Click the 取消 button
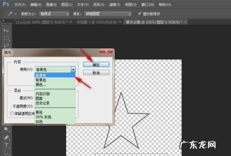Image resolution: width=231 pixels, height=156 pixels. (96, 72)
